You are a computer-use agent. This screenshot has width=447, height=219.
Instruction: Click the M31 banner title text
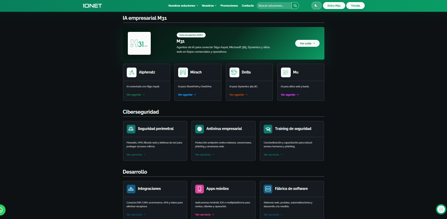[181, 41]
